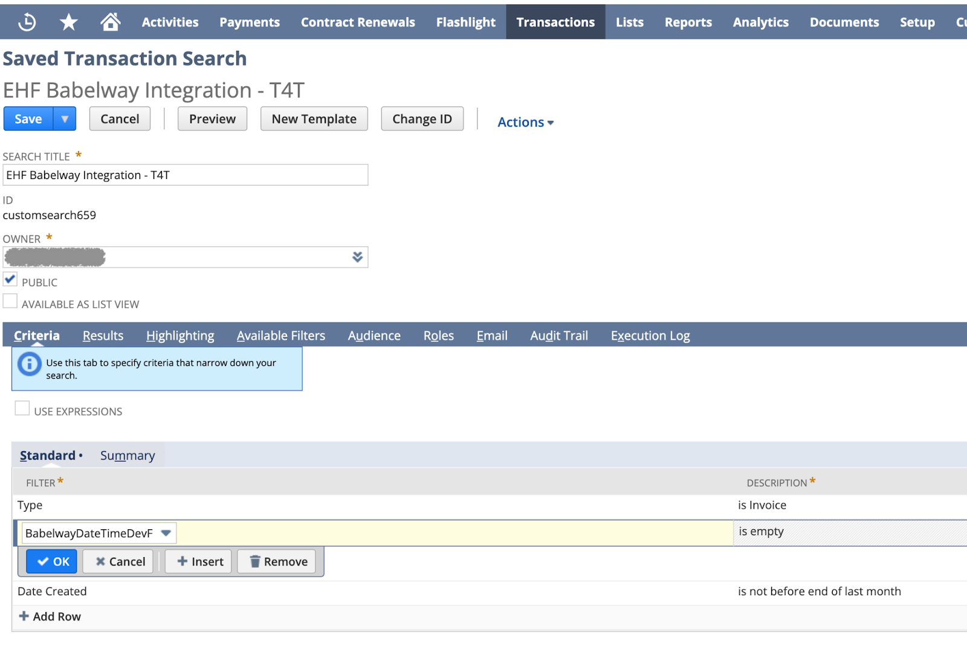Open the Recent Records clock icon
967x652 pixels.
tap(27, 22)
